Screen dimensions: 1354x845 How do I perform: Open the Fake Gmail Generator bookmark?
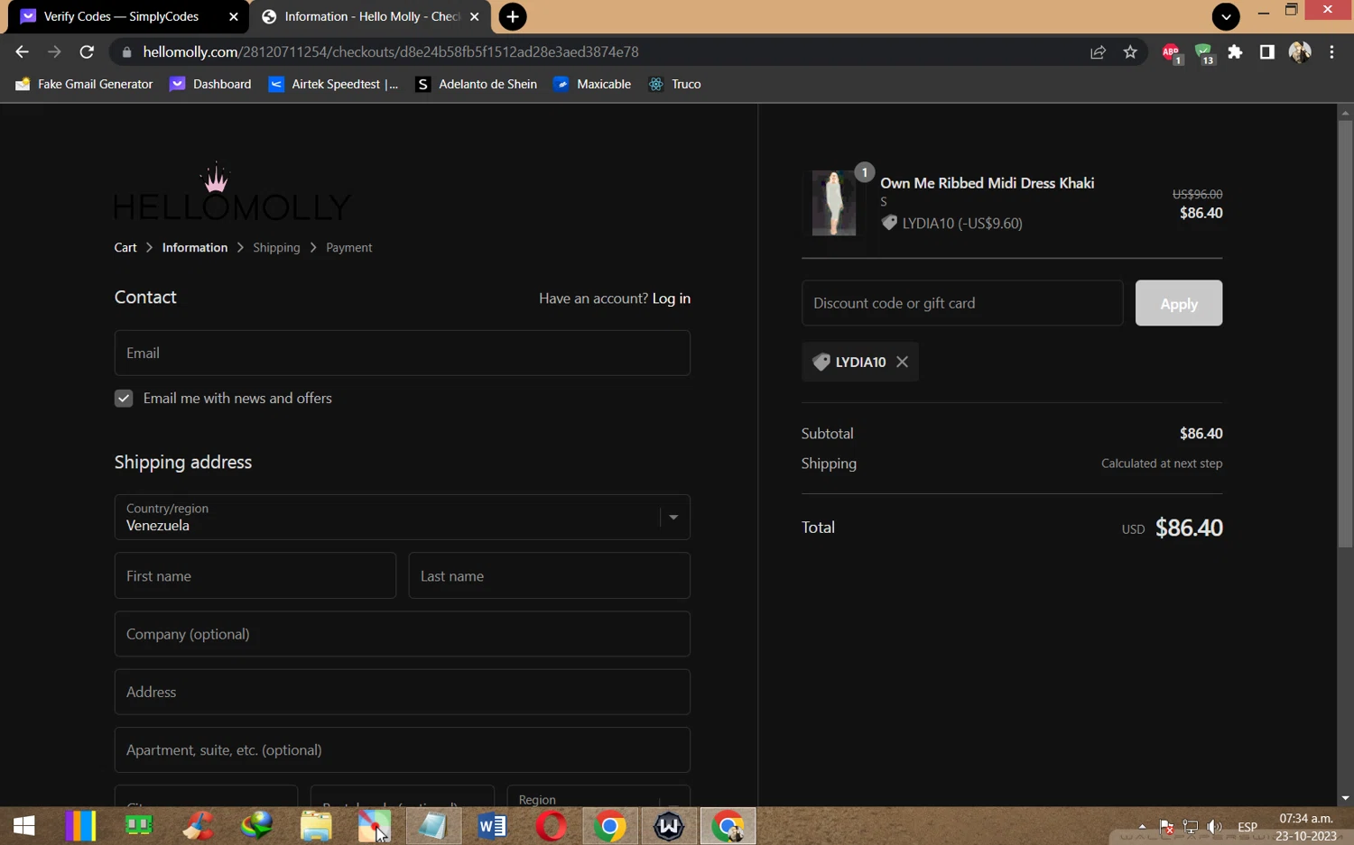(84, 84)
